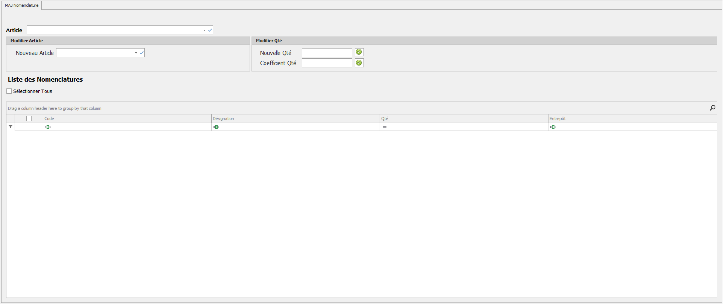Image resolution: width=724 pixels, height=304 pixels.
Task: Sort by the Désignation column header
Action: tap(295, 119)
